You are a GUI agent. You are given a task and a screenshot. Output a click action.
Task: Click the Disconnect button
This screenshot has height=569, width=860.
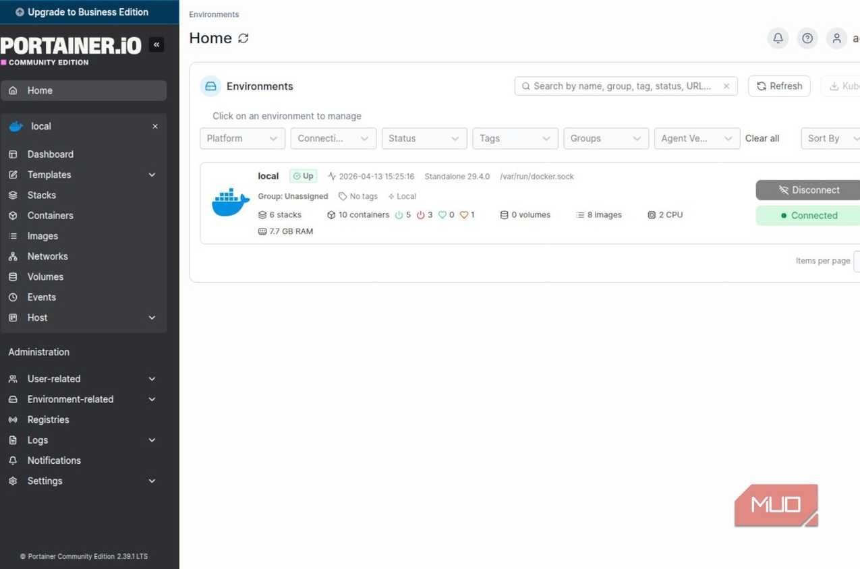pos(808,190)
